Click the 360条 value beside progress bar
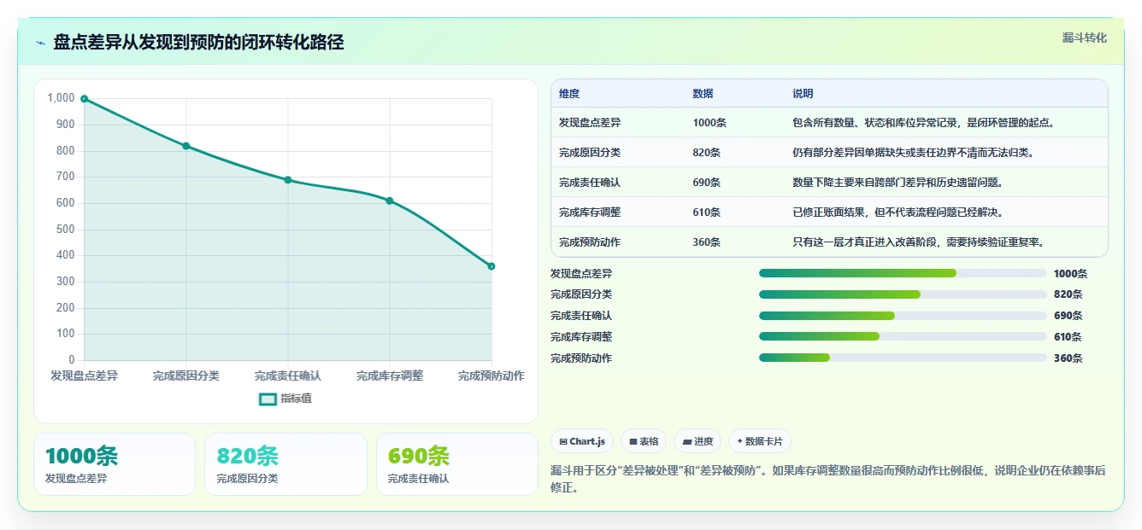Screen dimensions: 1142x530 coord(1068,358)
